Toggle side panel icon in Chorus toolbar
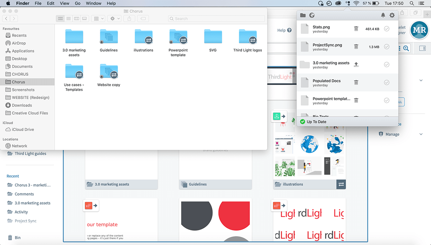 click(422, 48)
